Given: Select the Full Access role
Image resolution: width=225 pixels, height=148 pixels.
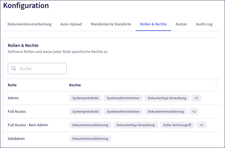Looking at the screenshot, I should [111, 111].
